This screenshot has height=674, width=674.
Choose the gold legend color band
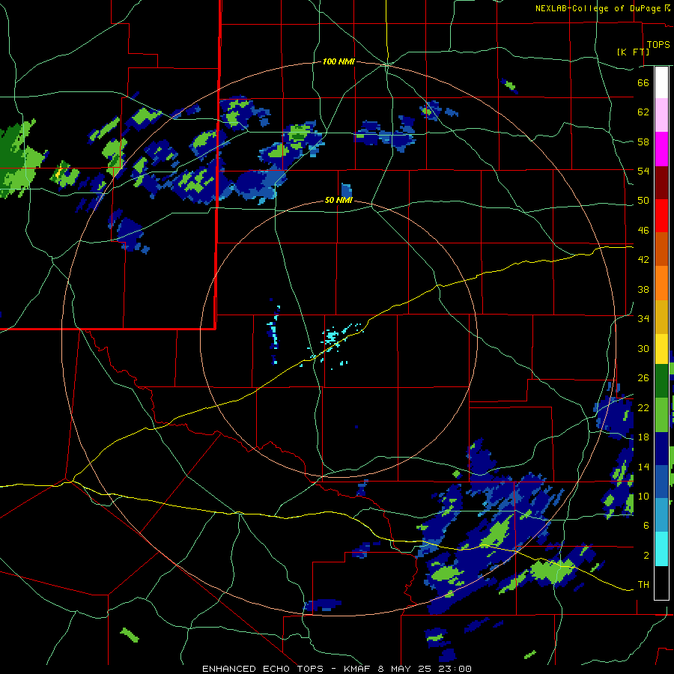[661, 317]
